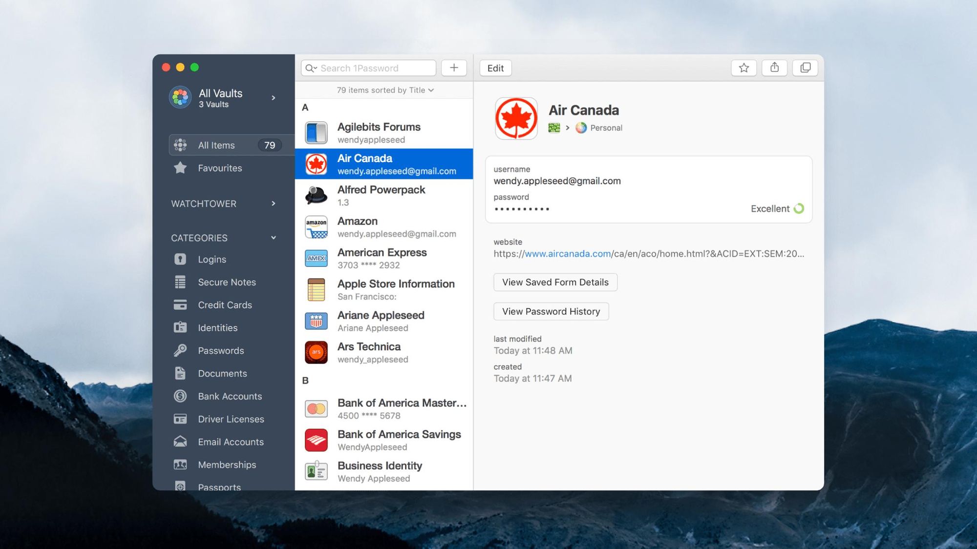Select the Ariane Appleseed entry
The image size is (977, 549).
pos(384,321)
